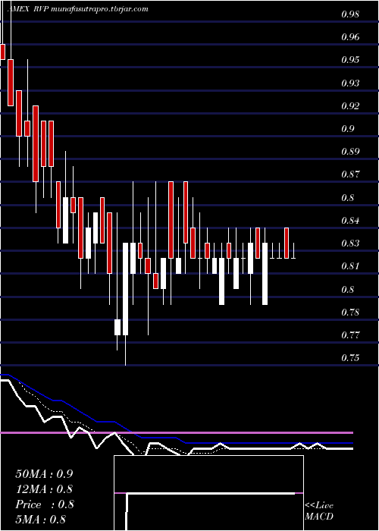Click the munafasutrapro.tbrjar.com watermark link text
Viewport: 379px width, 531px height.
(101, 9)
